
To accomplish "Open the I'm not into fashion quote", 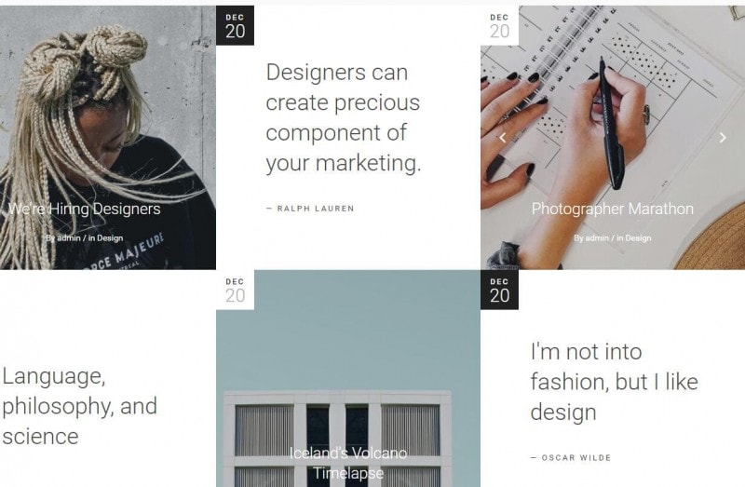I will pos(614,382).
